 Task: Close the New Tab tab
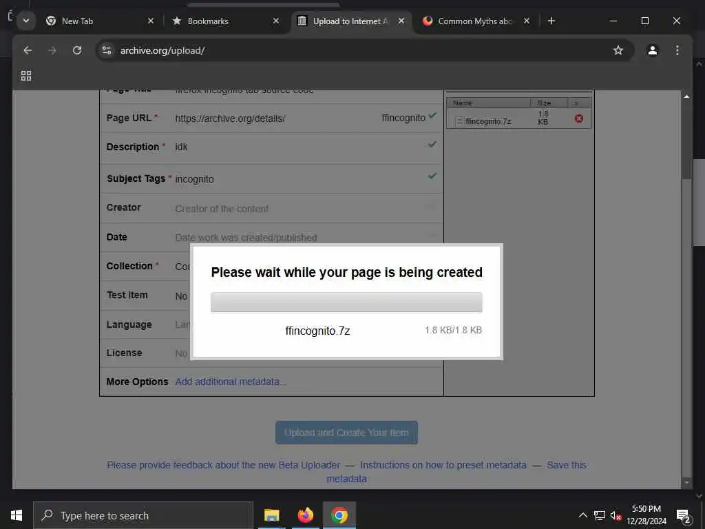pos(151,21)
